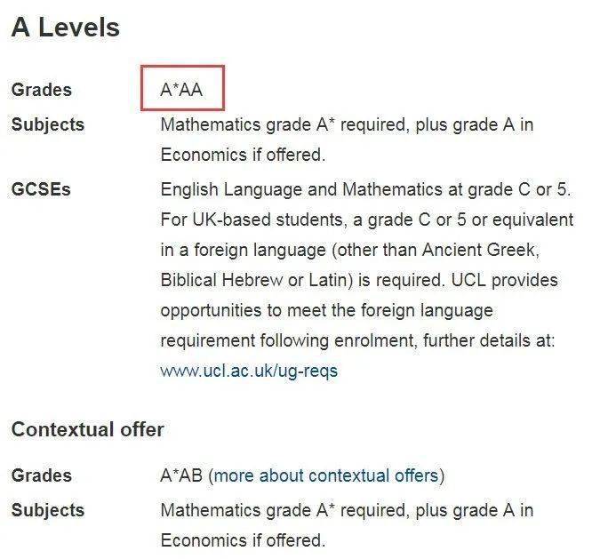Click 'Mathematics grade A* required' under Contextual offer
The height and width of the screenshot is (559, 592).
(283, 510)
